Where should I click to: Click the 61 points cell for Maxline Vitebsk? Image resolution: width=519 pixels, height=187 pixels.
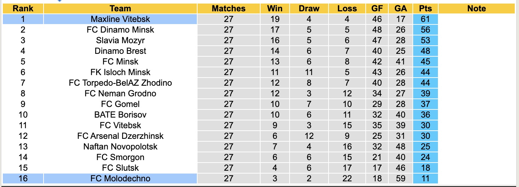(425, 19)
